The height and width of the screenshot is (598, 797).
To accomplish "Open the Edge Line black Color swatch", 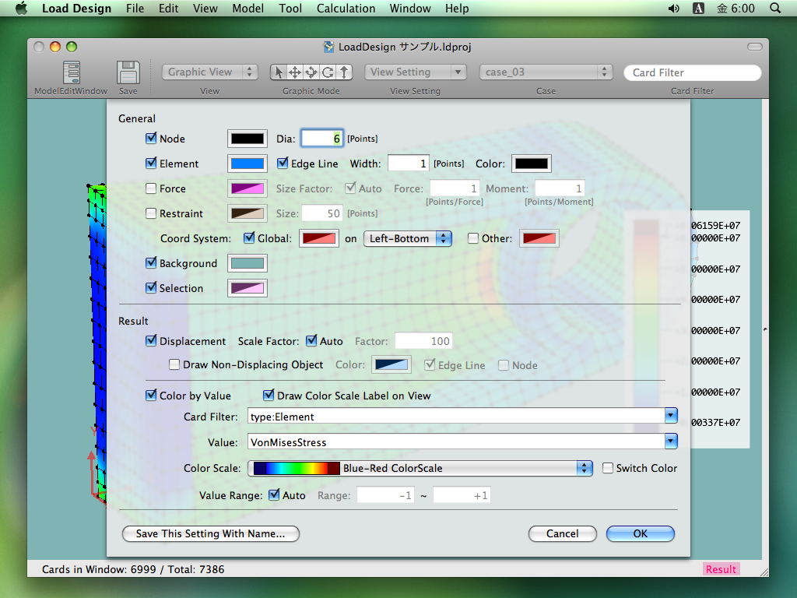I will point(531,164).
